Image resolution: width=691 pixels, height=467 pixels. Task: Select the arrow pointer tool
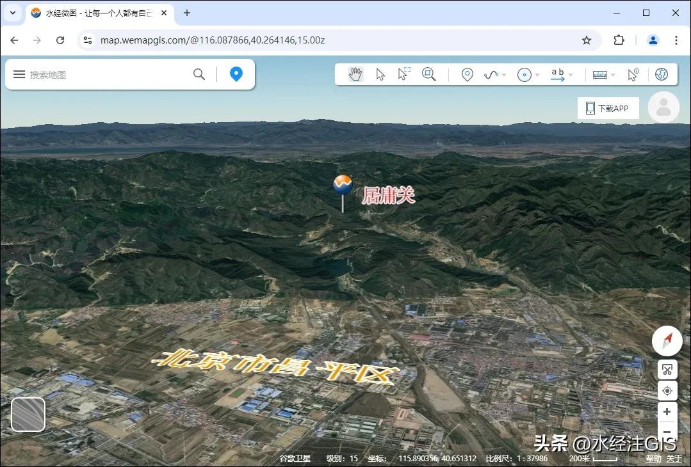pos(380,75)
